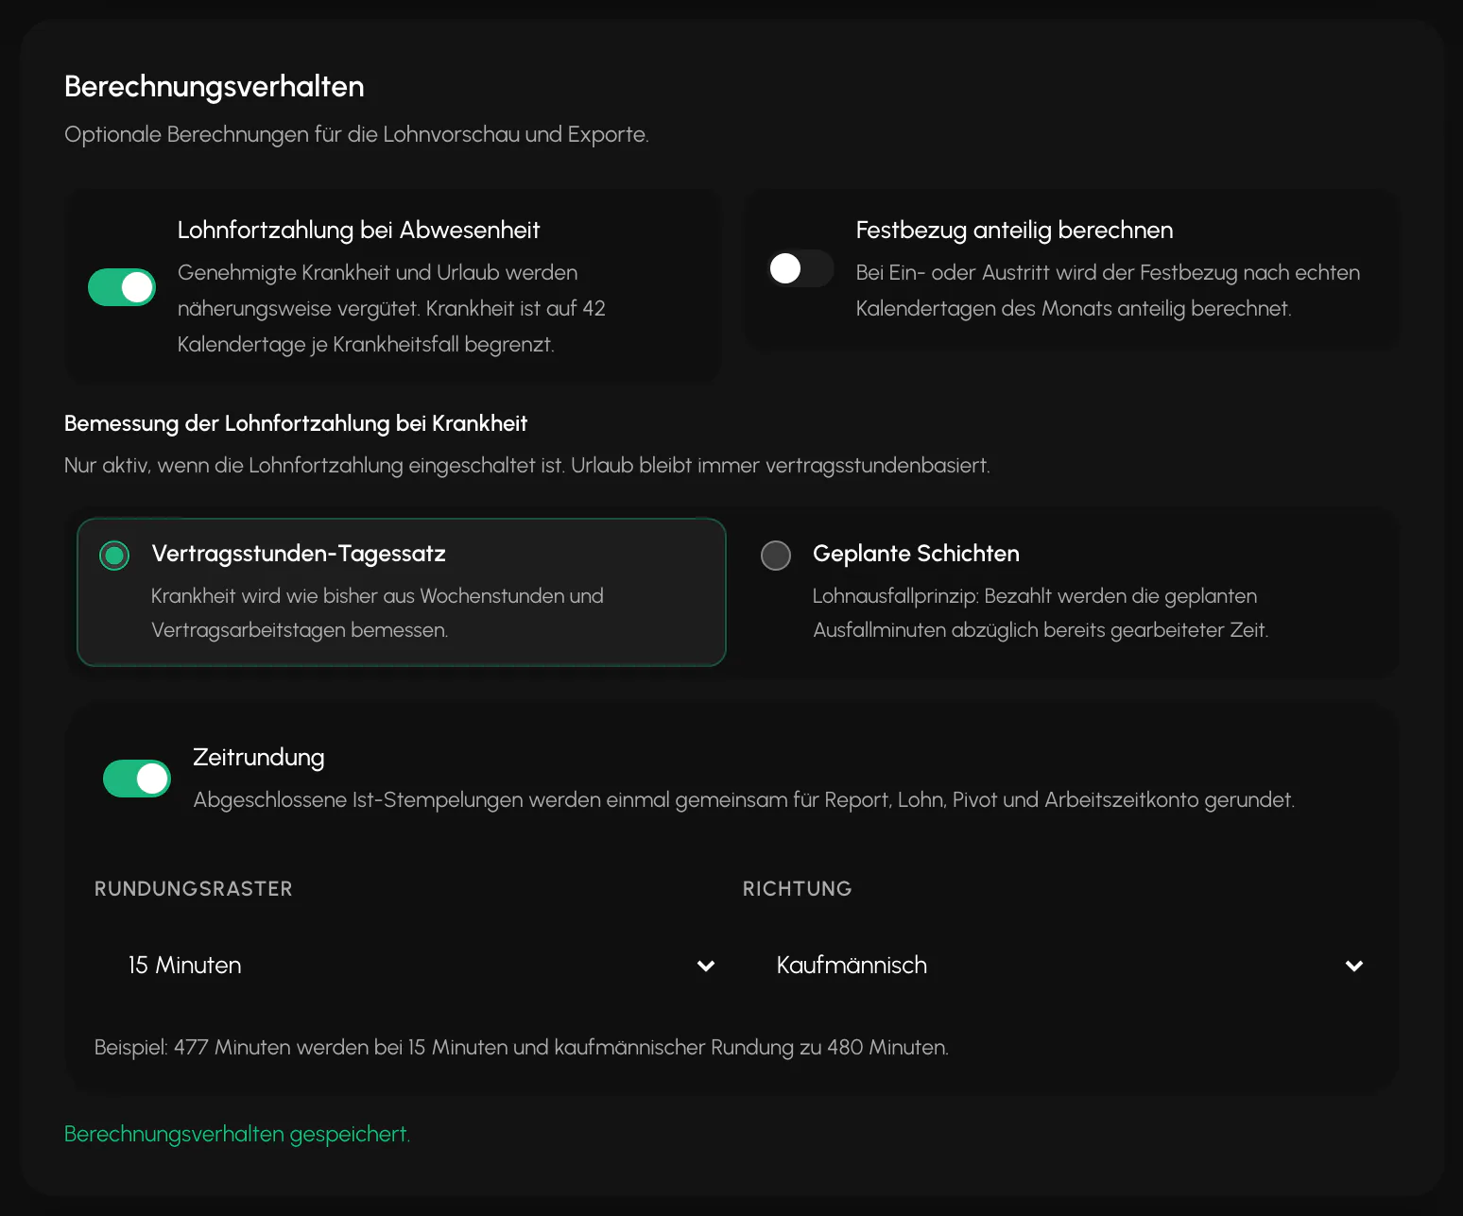The height and width of the screenshot is (1216, 1463).
Task: Enable the Festbezug anteilig berechnen switch
Action: pyautogui.click(x=800, y=268)
